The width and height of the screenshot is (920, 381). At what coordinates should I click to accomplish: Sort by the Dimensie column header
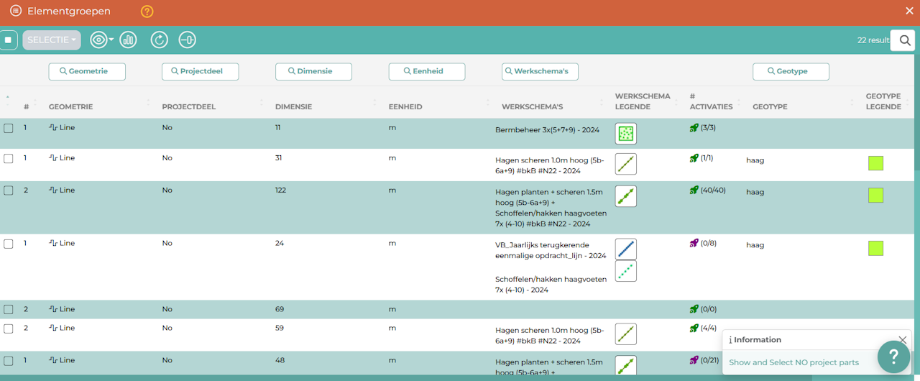(x=293, y=106)
